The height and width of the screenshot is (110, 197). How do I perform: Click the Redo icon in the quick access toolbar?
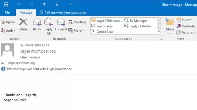point(31,5)
